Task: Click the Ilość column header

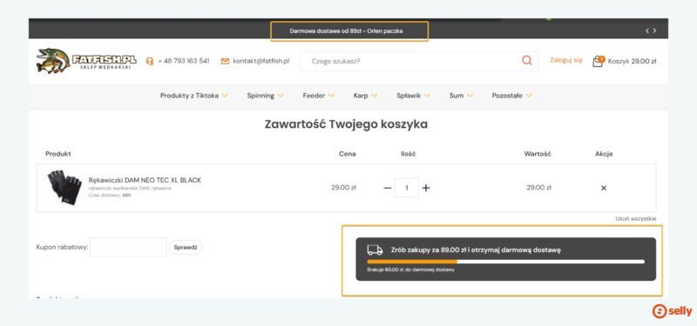Action: pos(408,154)
